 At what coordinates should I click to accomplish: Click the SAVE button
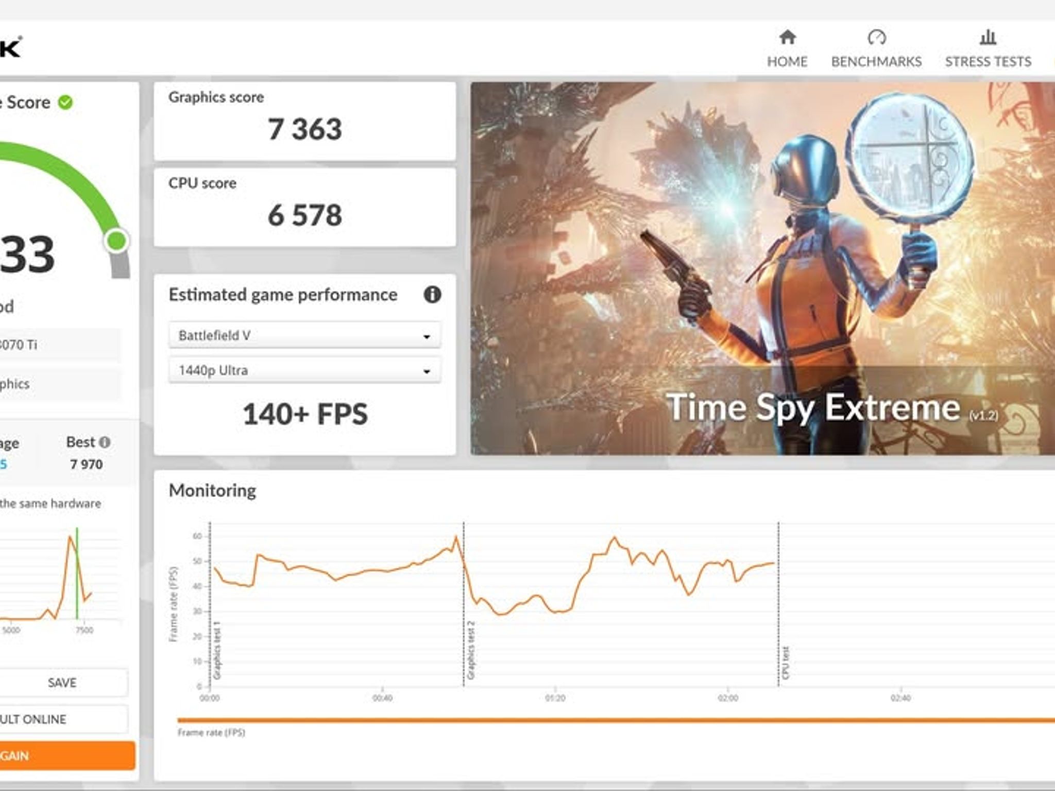click(62, 683)
